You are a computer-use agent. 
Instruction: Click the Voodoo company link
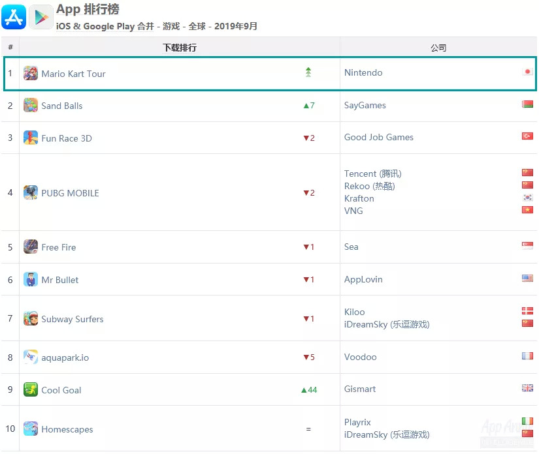tap(360, 357)
